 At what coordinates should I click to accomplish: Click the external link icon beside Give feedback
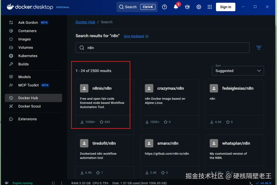[147, 36]
